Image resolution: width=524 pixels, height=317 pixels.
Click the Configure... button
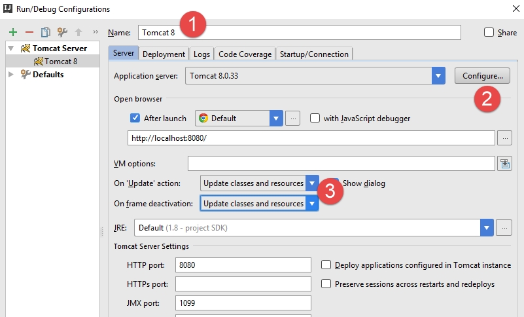pyautogui.click(x=482, y=76)
